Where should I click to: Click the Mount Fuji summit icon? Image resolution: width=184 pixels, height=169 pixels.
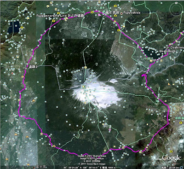tap(83, 87)
